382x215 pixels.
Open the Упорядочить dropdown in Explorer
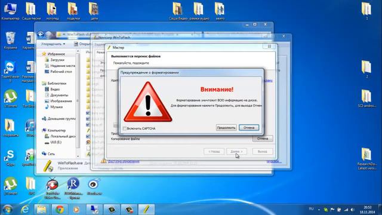coord(53,44)
